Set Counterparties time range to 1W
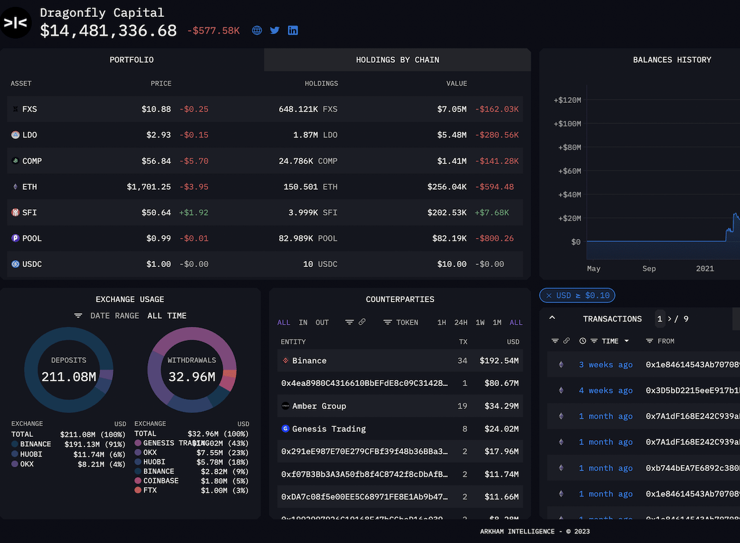The width and height of the screenshot is (740, 543). pos(480,322)
